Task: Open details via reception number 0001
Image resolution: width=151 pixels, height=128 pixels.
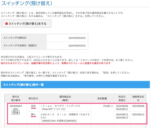Action: [x=16, y=109]
